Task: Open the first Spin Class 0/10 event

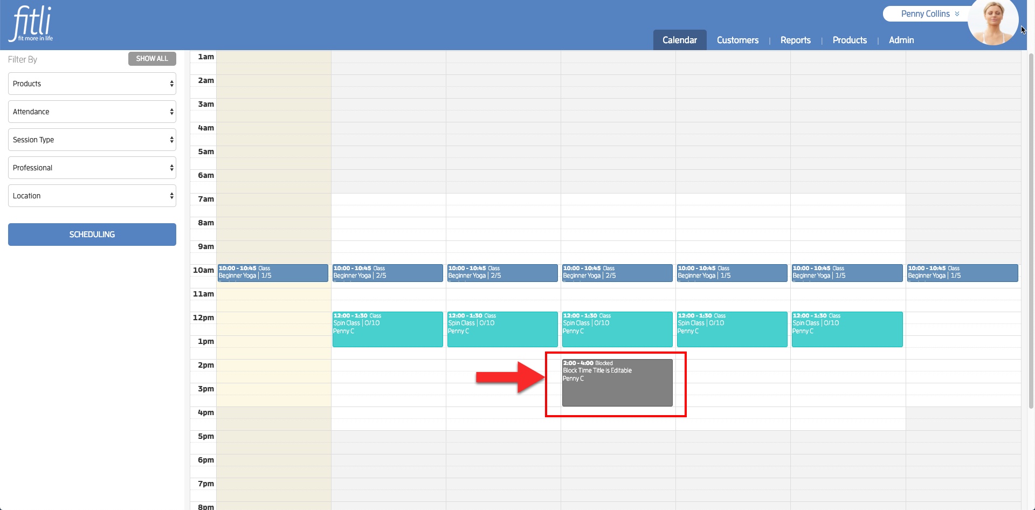Action: (x=388, y=329)
